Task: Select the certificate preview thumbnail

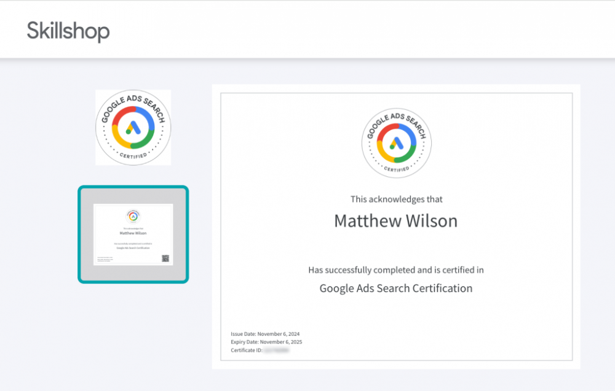Action: tap(133, 234)
